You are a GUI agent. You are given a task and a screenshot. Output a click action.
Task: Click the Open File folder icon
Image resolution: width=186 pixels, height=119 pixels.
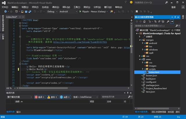pyautogui.click(x=22, y=12)
